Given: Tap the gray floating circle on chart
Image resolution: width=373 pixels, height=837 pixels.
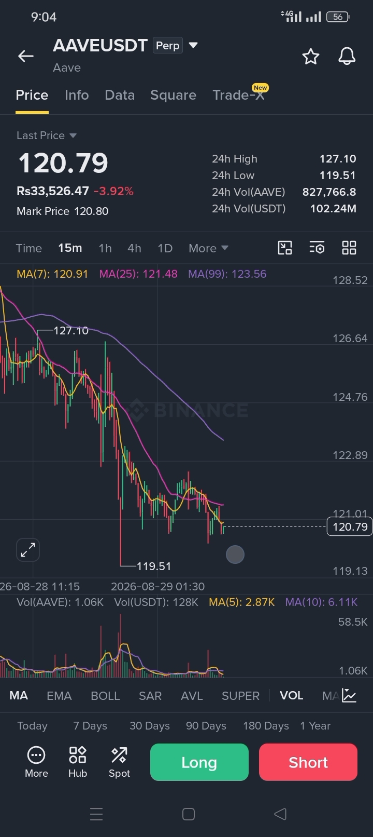Looking at the screenshot, I should pyautogui.click(x=235, y=555).
